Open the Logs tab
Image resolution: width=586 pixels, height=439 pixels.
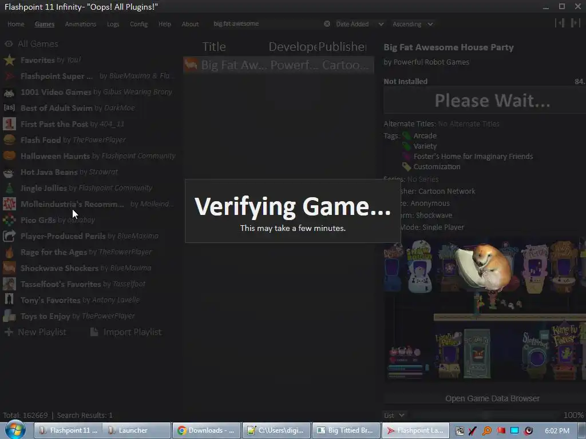click(113, 24)
